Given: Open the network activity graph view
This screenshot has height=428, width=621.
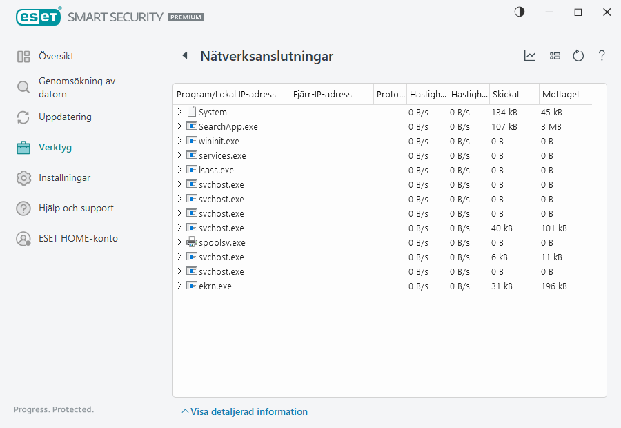Looking at the screenshot, I should point(530,56).
